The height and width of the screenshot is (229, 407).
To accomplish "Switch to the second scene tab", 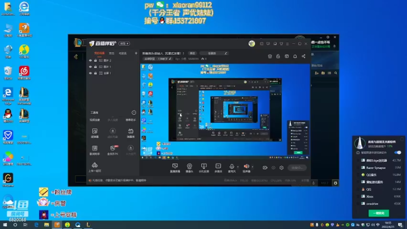I will [x=111, y=53].
